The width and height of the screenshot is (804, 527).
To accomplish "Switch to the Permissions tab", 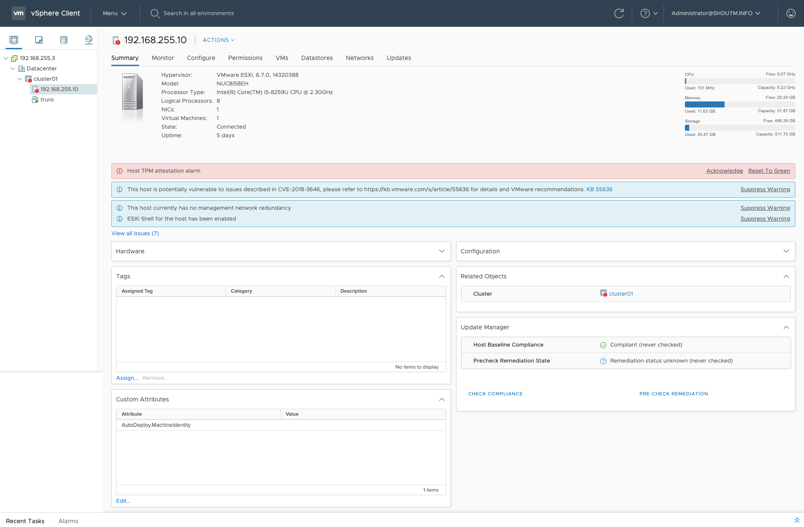I will coord(245,58).
